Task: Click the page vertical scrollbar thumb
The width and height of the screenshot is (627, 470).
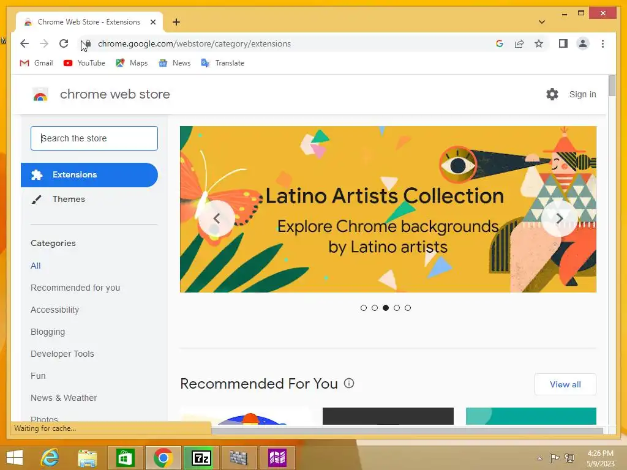Action: 612,86
